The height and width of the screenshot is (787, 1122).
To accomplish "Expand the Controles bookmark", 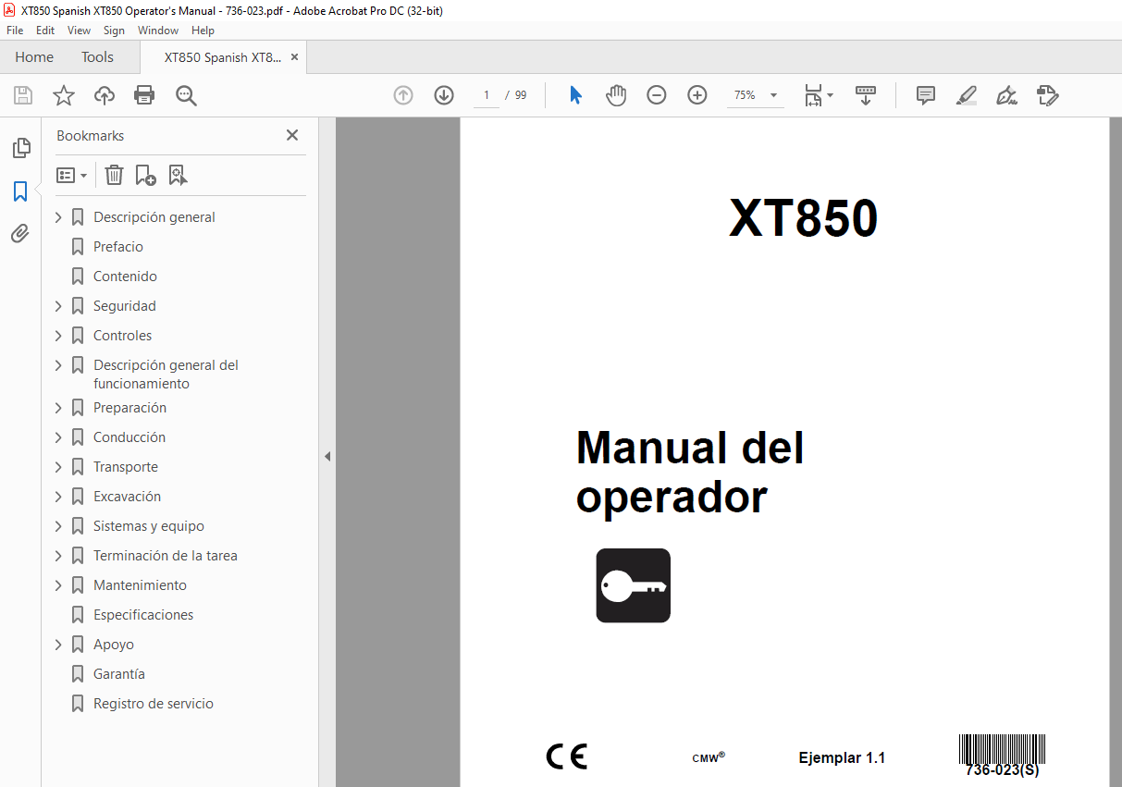I will (x=58, y=336).
